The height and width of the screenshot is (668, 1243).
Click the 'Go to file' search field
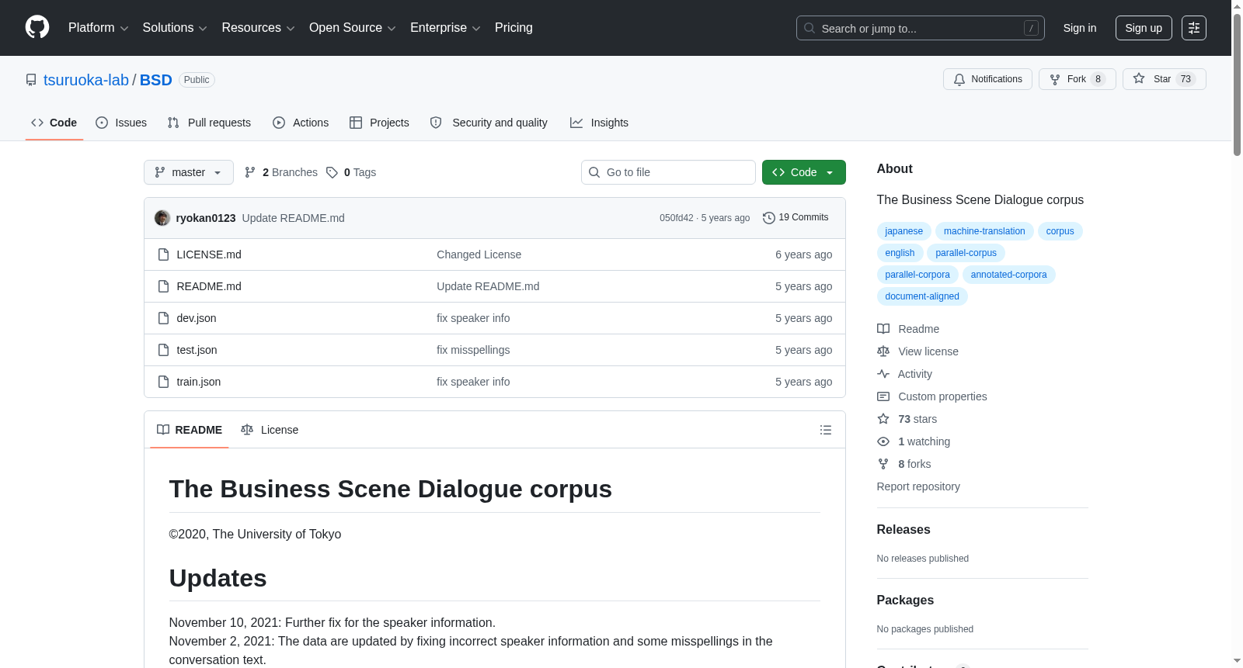[x=668, y=172]
